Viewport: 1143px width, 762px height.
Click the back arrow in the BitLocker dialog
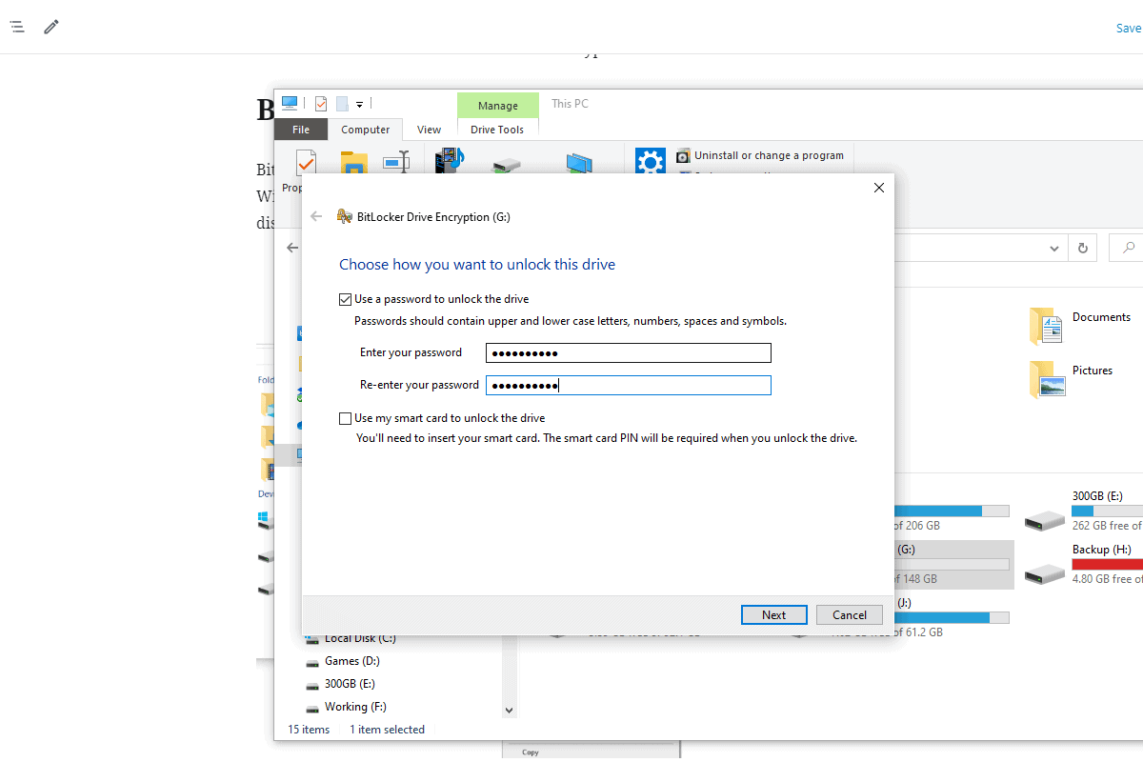(316, 216)
